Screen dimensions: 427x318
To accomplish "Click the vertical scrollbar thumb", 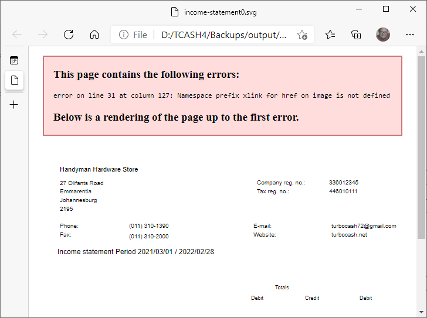I will click(421, 146).
